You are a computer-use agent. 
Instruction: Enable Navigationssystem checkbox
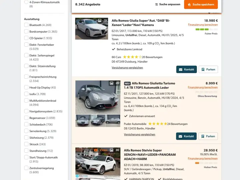tap(26, 111)
